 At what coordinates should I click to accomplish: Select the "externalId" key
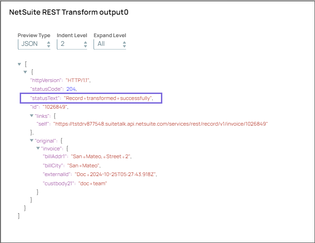[x=57, y=174]
